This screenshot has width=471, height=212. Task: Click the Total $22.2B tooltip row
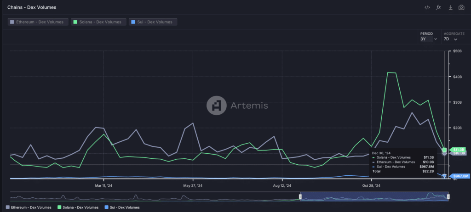402,171
